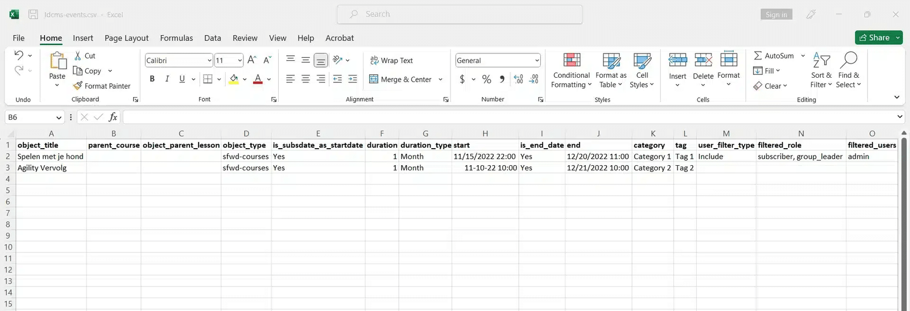Switch to the Insert tab
This screenshot has height=311, width=910.
tap(83, 38)
